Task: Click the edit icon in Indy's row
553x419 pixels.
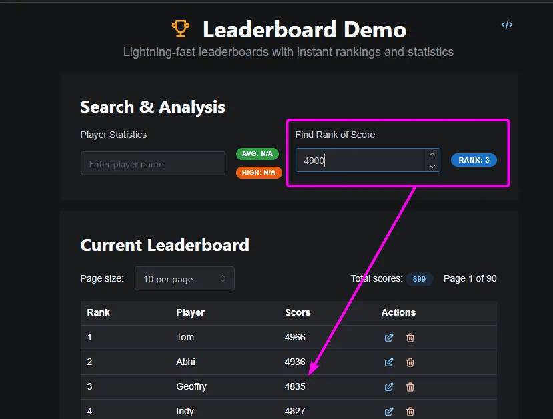Action: coord(389,412)
